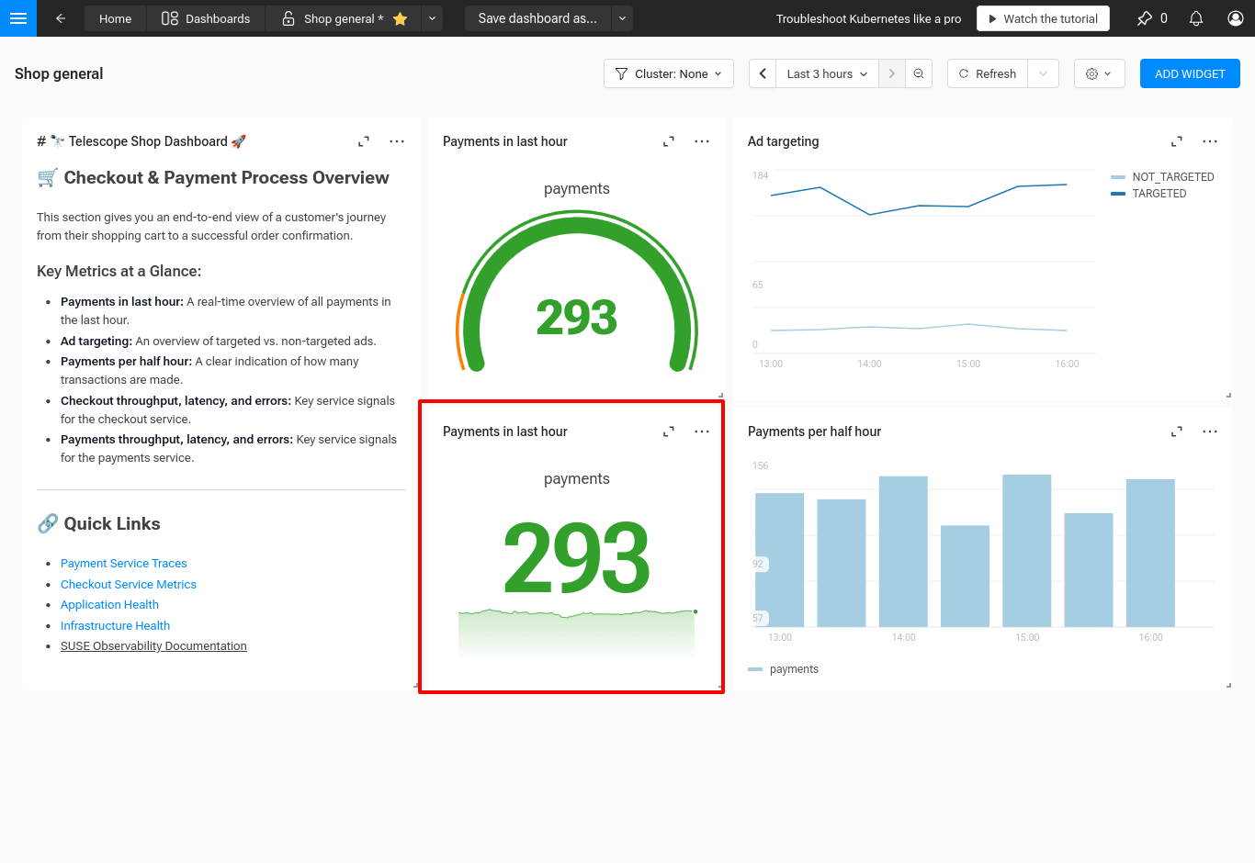
Task: Open the Dashboards tab
Action: tap(206, 18)
